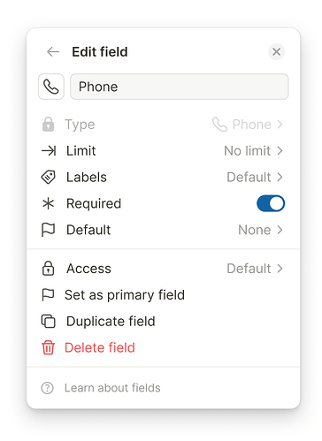Click the back arrow beside Edit field
Viewport: 322px width, 441px height.
[x=53, y=52]
